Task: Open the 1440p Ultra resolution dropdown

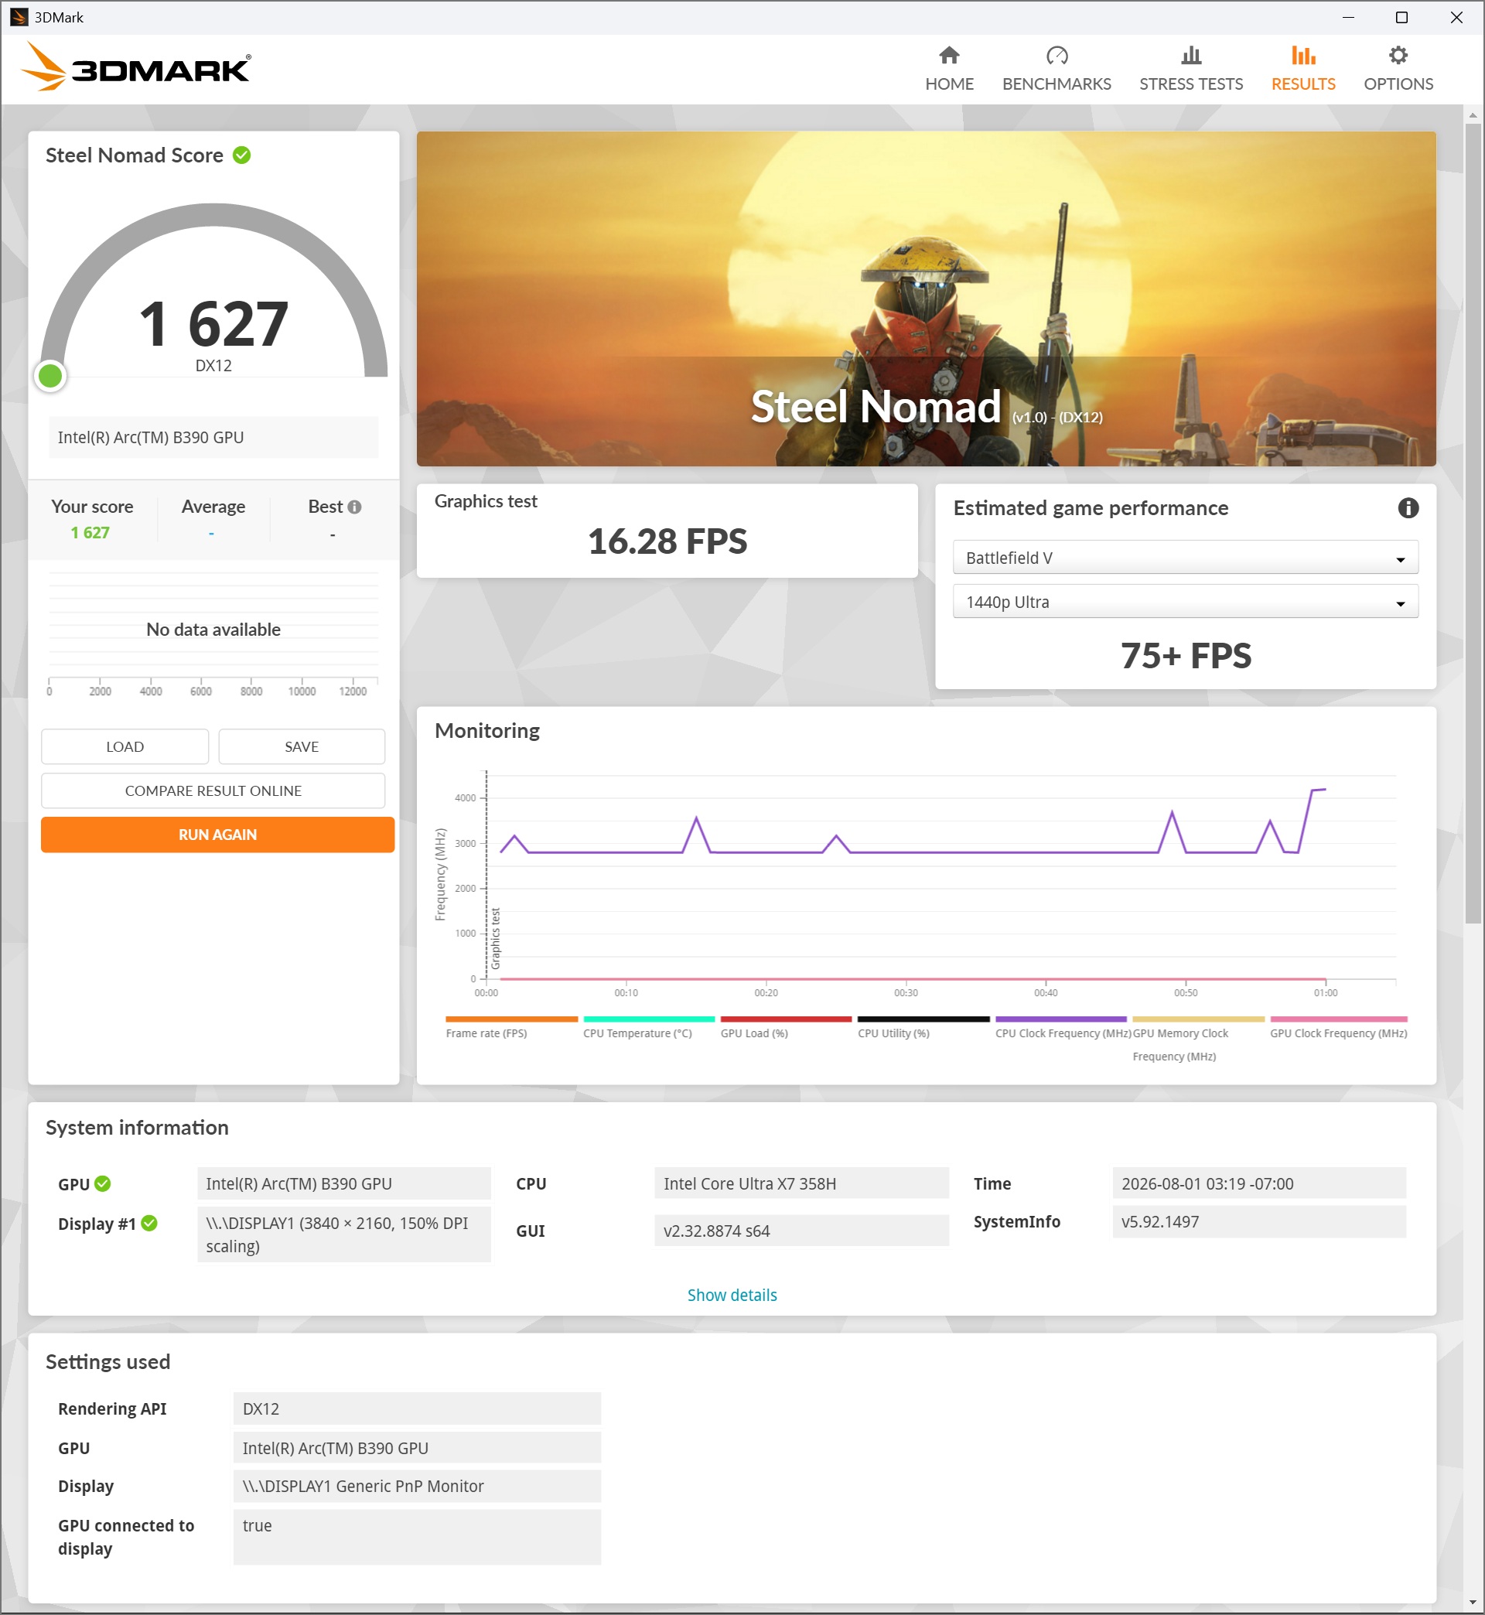Action: click(1185, 602)
